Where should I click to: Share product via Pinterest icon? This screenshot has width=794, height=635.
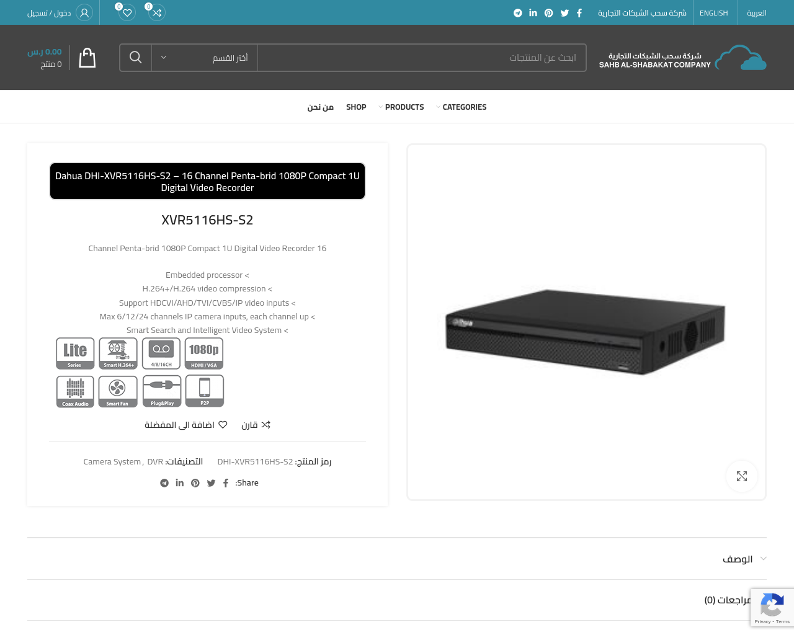(195, 483)
